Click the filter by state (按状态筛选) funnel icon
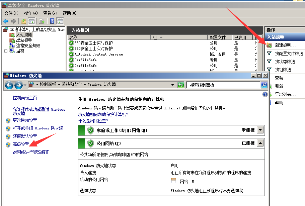This screenshot has width=305, height=206. click(269, 62)
